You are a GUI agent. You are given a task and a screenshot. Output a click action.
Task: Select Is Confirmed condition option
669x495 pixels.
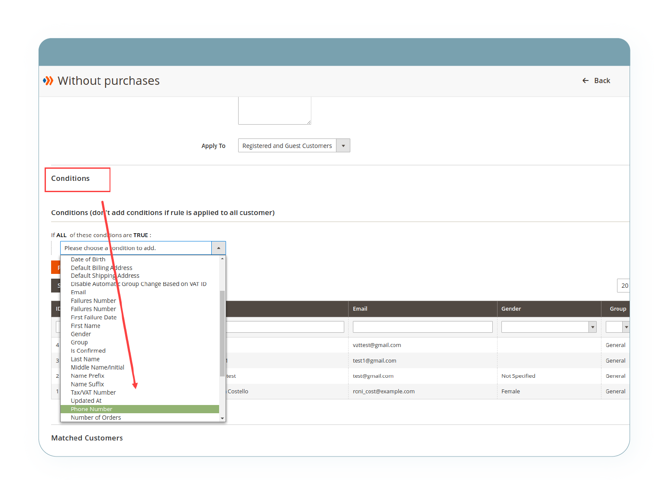coord(88,351)
